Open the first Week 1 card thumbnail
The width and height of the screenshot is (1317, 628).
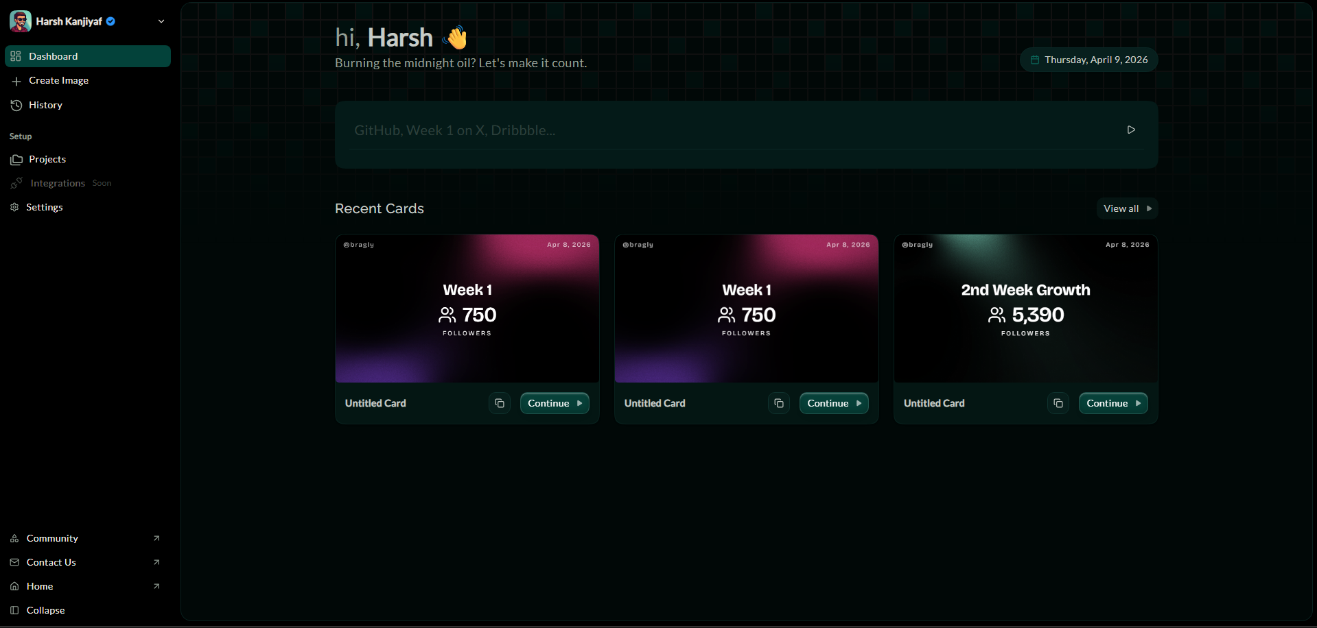tap(467, 308)
